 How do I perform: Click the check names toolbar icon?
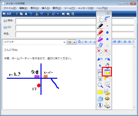[x=37, y=14]
